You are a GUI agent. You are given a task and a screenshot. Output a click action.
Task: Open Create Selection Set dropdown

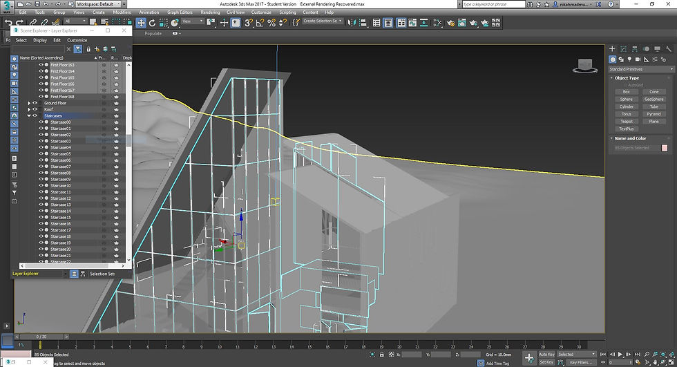[323, 21]
